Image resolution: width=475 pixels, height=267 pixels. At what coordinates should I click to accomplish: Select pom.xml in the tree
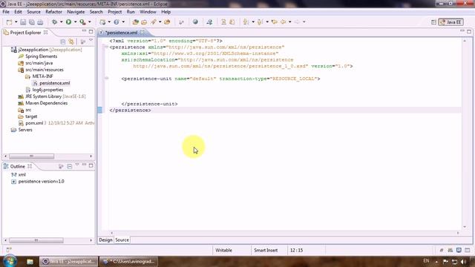coord(34,123)
